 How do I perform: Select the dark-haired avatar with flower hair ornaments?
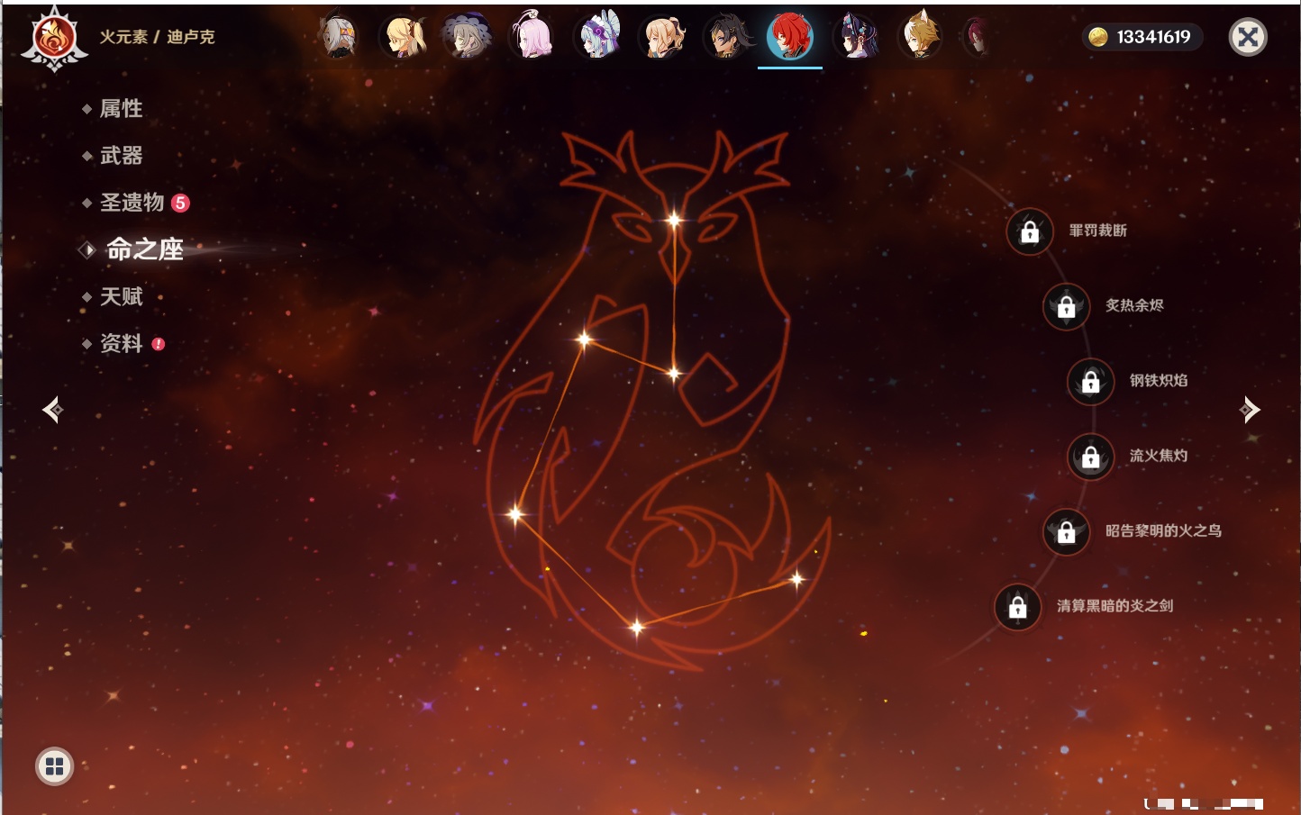855,37
